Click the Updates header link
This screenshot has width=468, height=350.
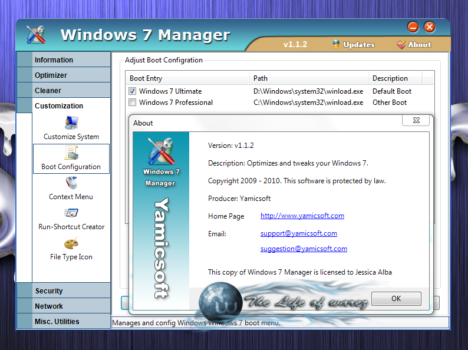[x=358, y=44]
